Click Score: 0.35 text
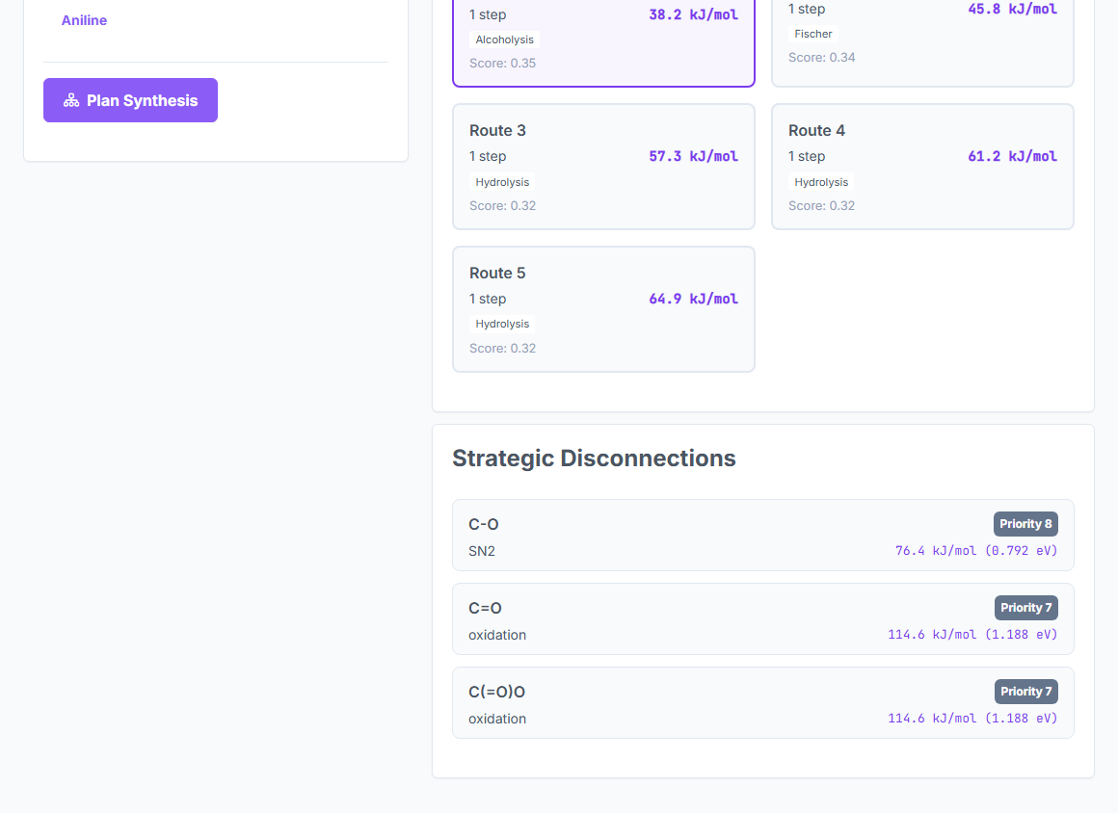The height and width of the screenshot is (813, 1118). (x=503, y=64)
